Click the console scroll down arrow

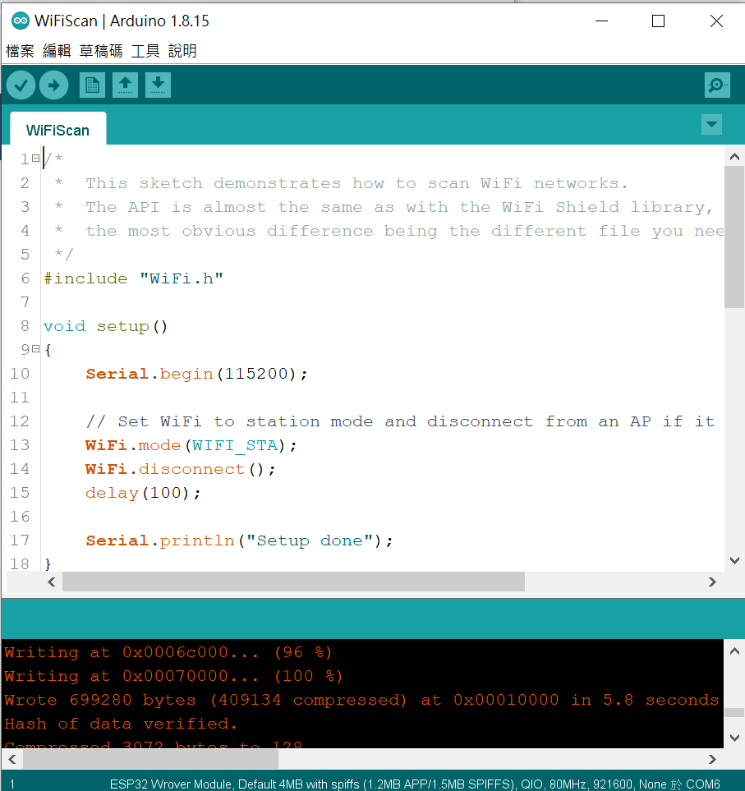tap(734, 737)
